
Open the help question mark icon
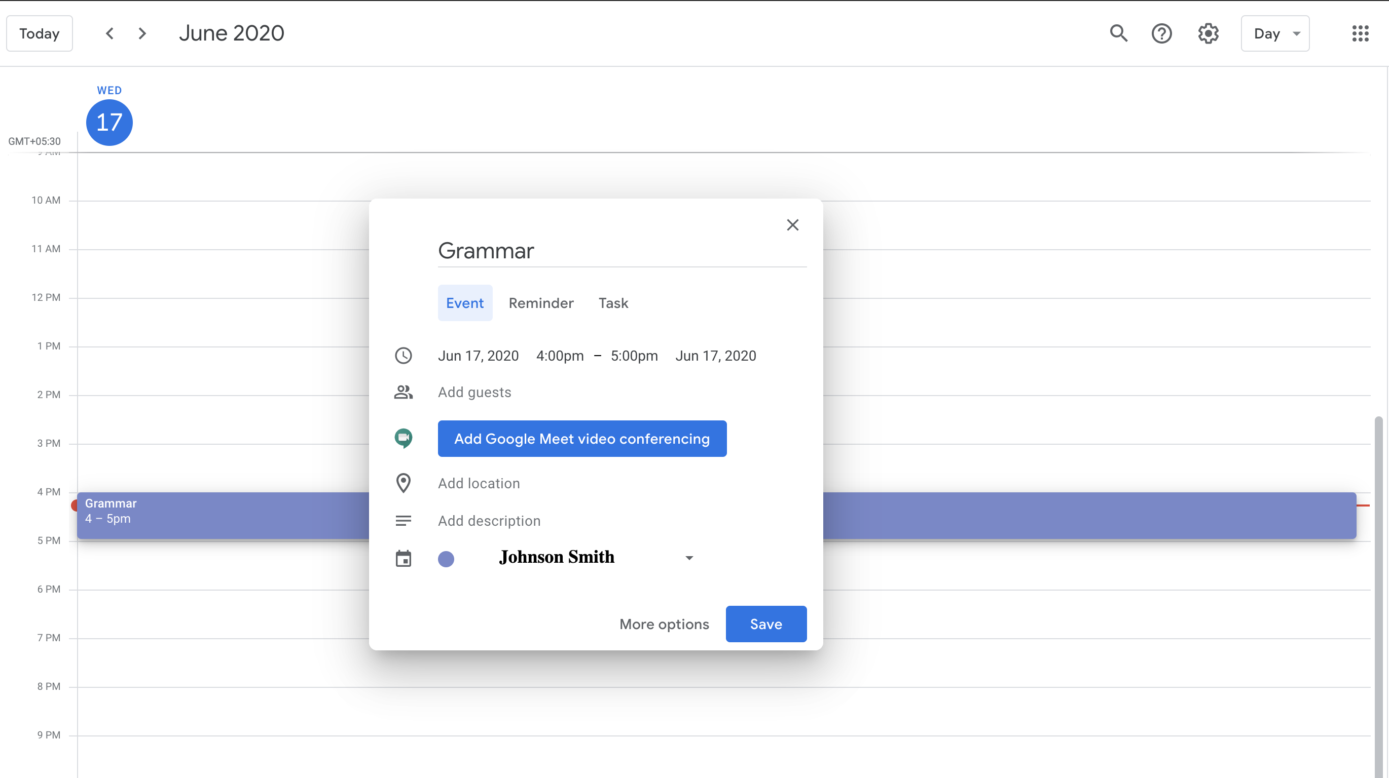pyautogui.click(x=1161, y=33)
